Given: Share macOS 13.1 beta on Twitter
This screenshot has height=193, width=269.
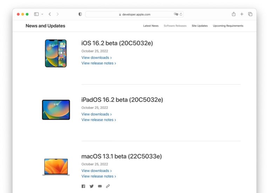Looking at the screenshot, I should coord(92,186).
